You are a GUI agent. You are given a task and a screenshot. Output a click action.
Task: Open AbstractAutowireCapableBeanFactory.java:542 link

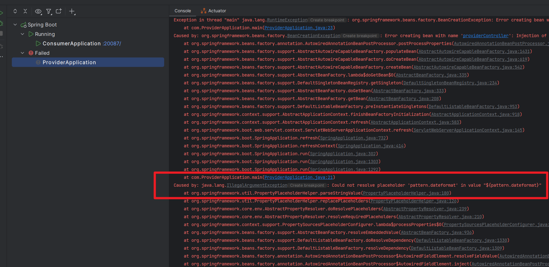468,67
